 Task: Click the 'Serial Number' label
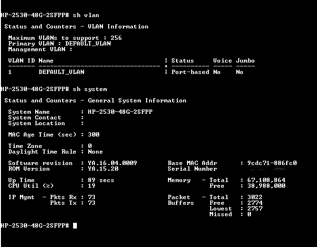tap(192, 169)
